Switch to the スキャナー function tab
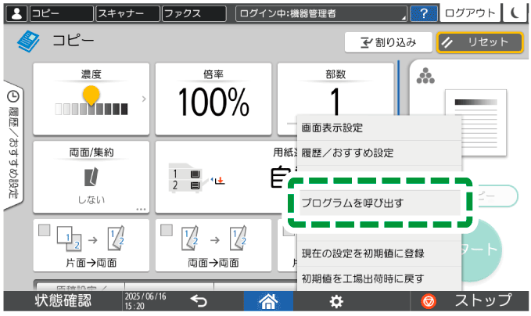 click(127, 13)
